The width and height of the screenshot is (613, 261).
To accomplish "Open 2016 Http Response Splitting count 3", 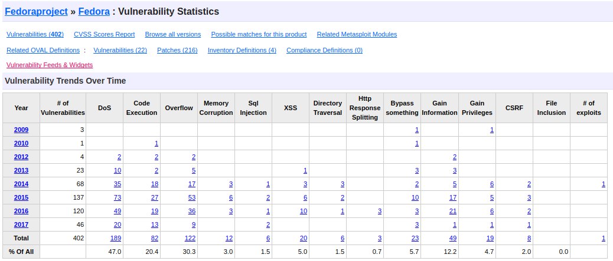I will 380,211.
